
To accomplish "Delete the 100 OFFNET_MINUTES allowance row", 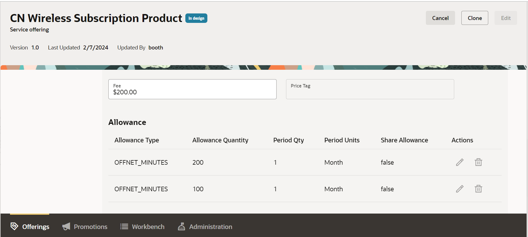I will pyautogui.click(x=478, y=189).
